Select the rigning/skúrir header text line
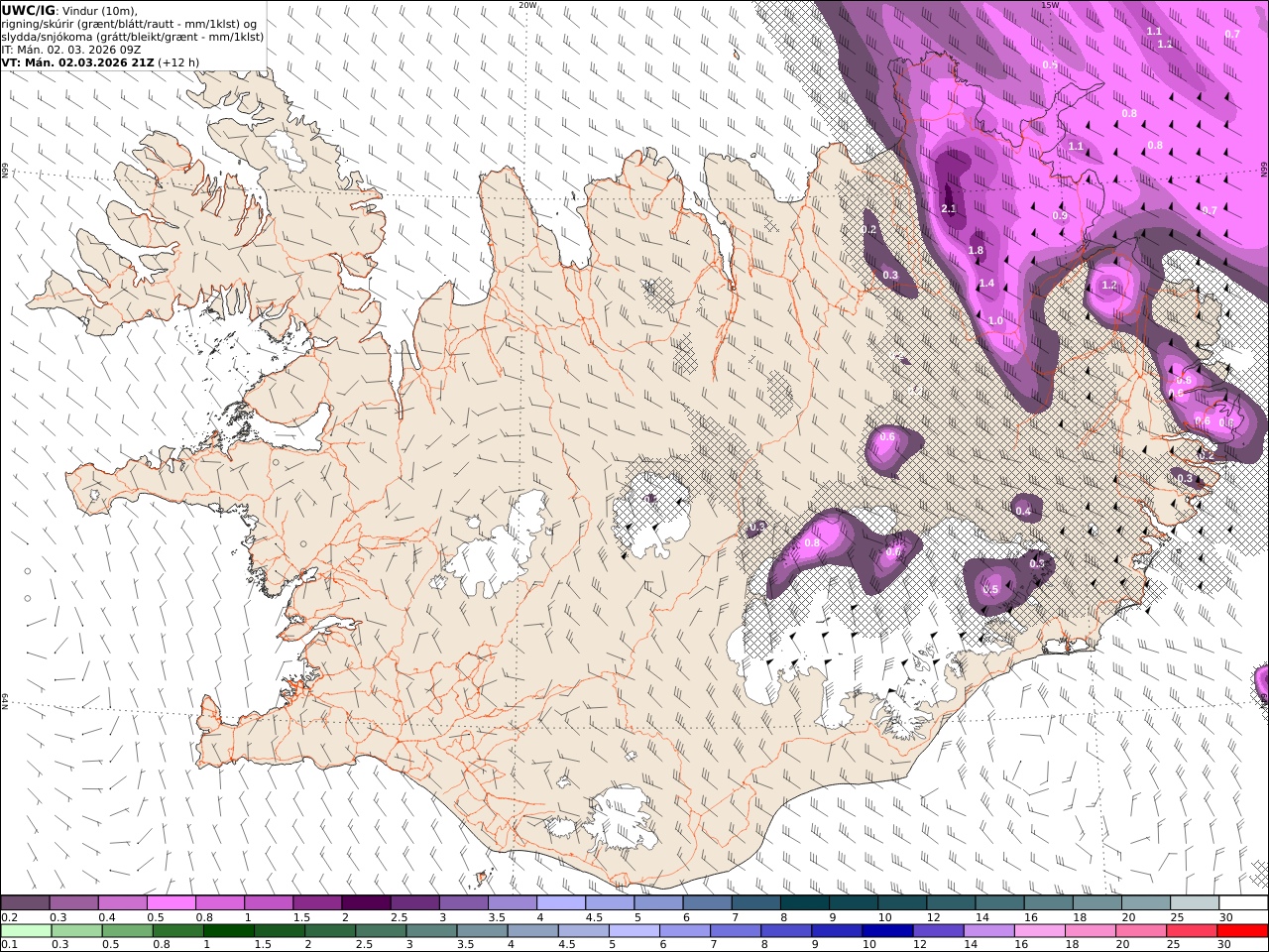Image resolution: width=1269 pixels, height=952 pixels. coord(130,24)
